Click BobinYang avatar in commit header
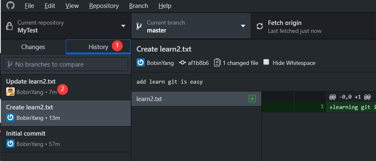Image resolution: width=376 pixels, height=161 pixels. [141, 63]
